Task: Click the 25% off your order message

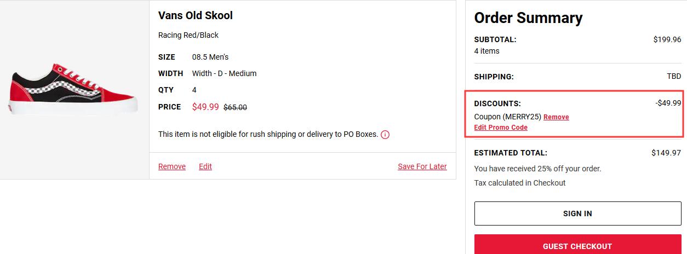Action: [538, 169]
